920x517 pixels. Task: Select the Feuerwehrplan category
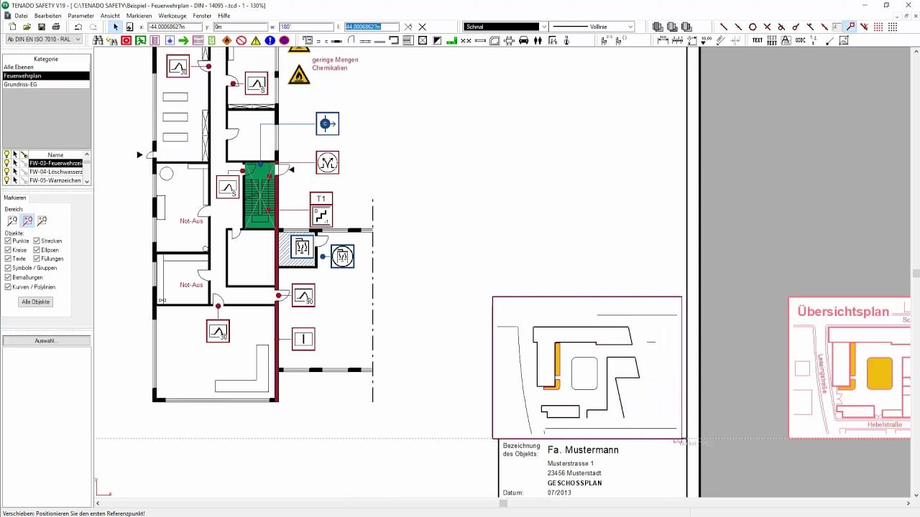click(x=46, y=75)
